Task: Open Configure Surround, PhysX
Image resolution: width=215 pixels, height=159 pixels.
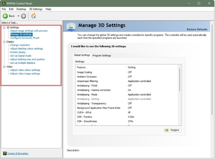Action: point(25,38)
